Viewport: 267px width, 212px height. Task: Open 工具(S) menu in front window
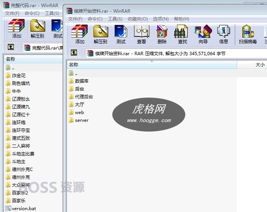tap(115, 19)
